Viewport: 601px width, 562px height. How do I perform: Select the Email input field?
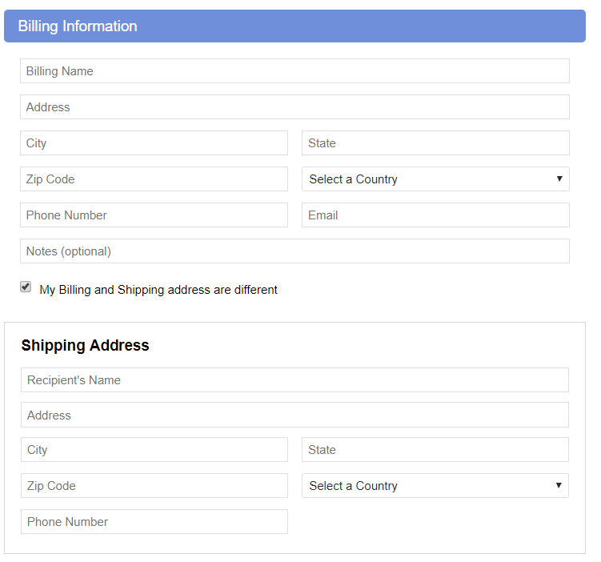coord(435,215)
